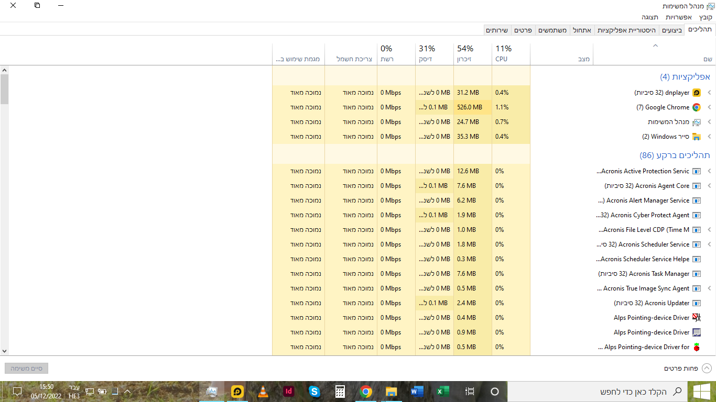
Task: Click the Acronis Alert Manager Service icon
Action: 697,200
